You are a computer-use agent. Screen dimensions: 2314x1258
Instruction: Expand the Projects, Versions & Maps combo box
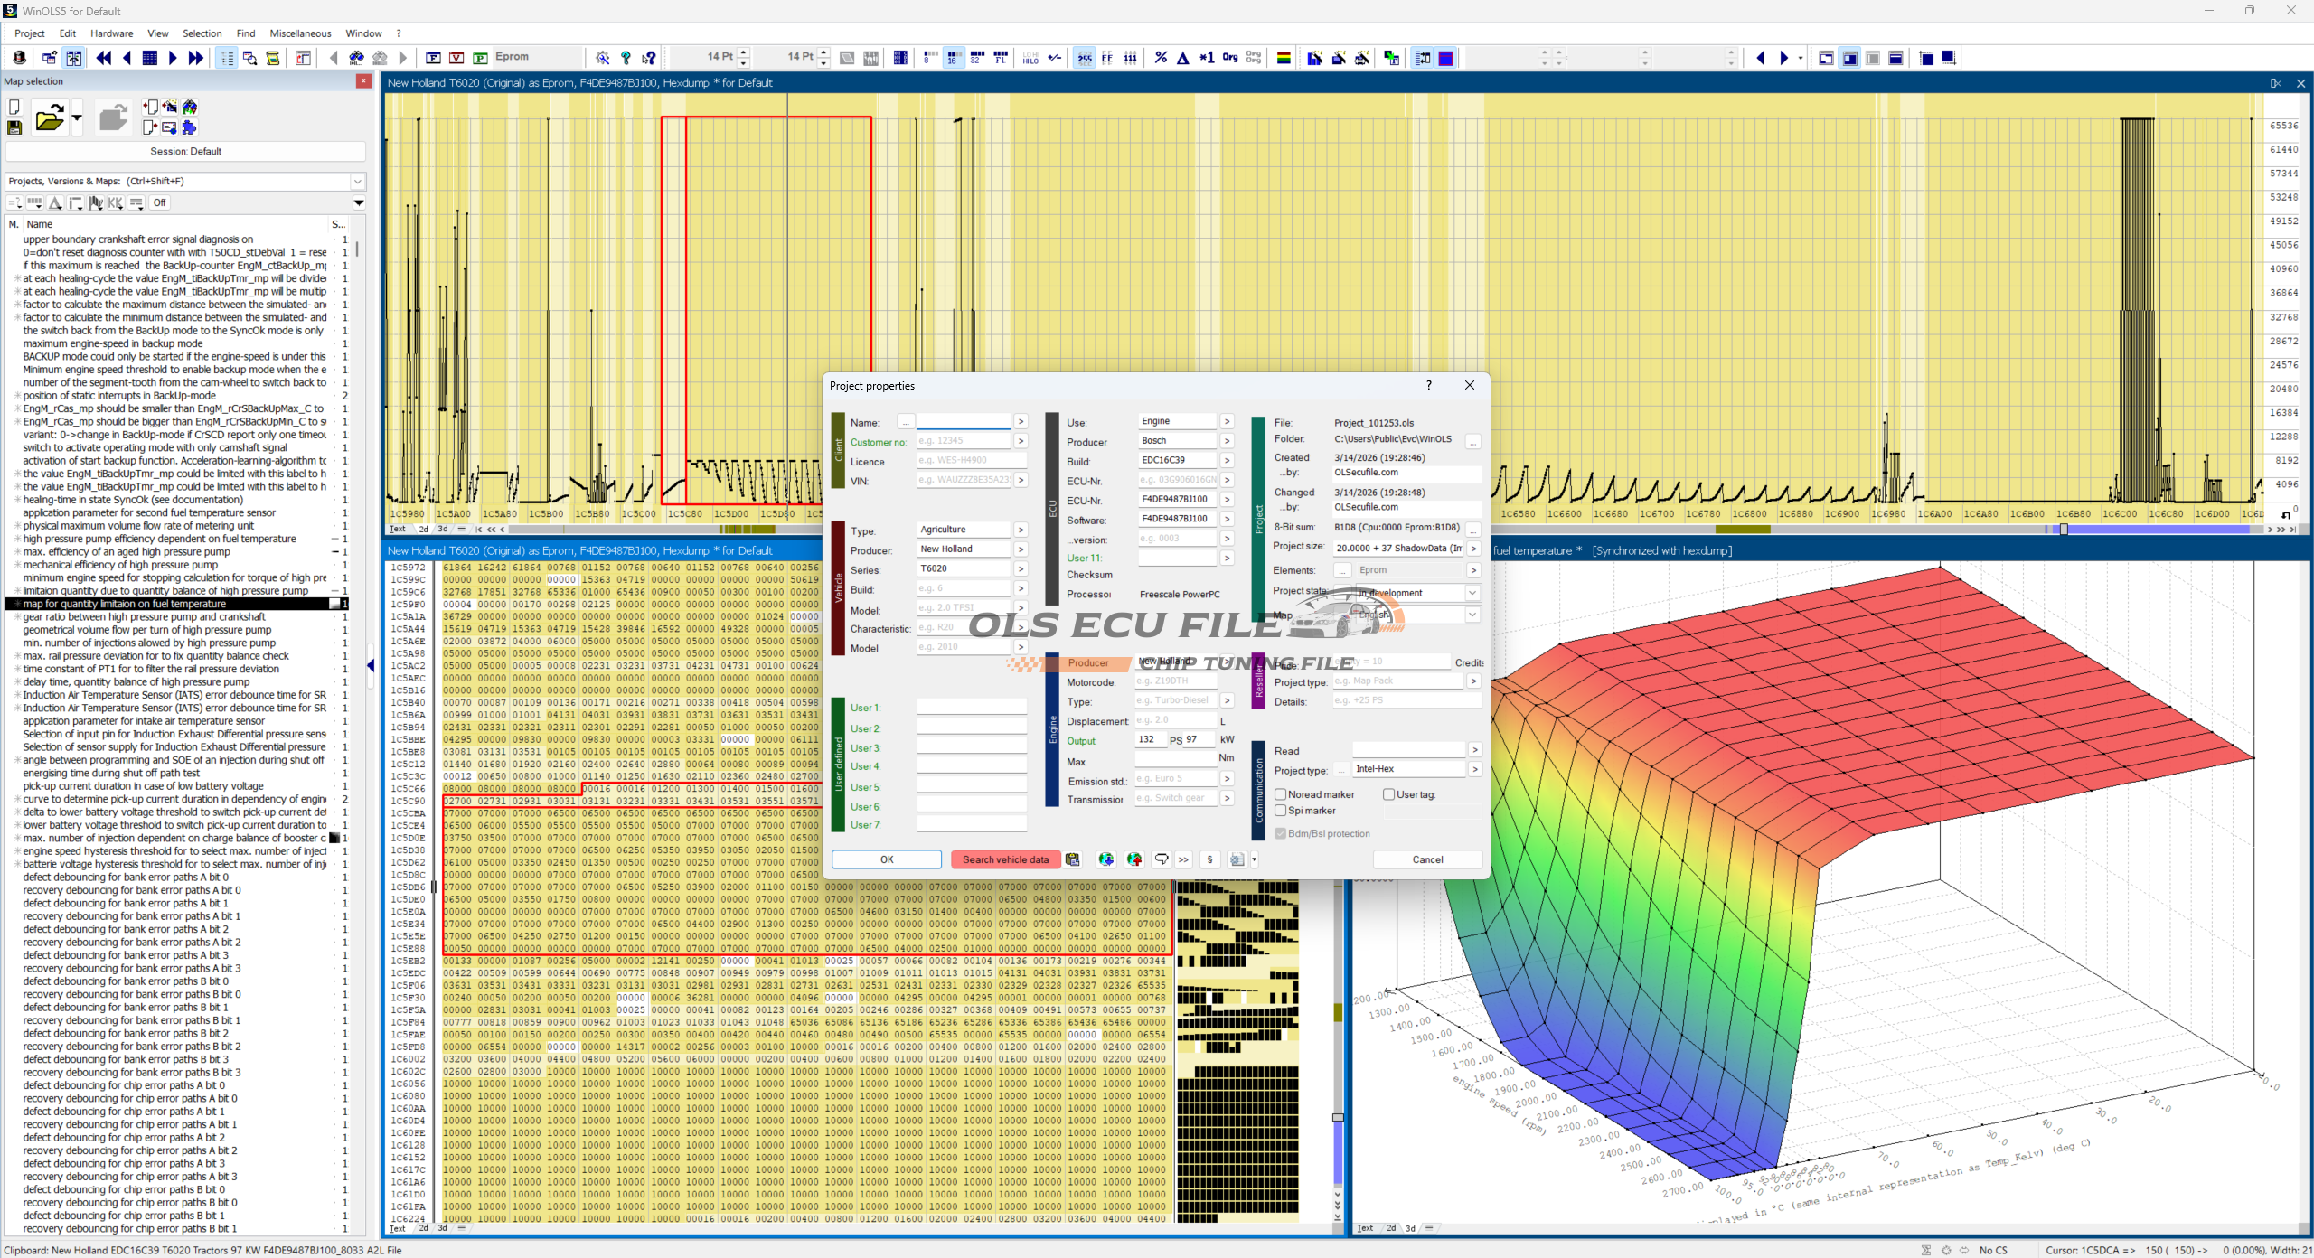coord(358,182)
